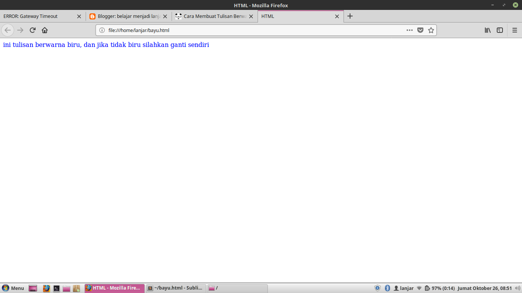Minimize the Firefox window
This screenshot has width=522, height=293.
tap(493, 5)
